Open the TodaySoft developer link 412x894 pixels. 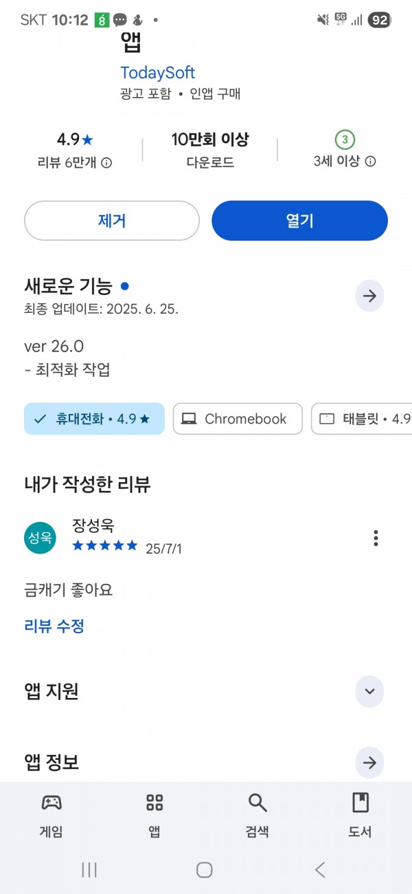[x=158, y=73]
